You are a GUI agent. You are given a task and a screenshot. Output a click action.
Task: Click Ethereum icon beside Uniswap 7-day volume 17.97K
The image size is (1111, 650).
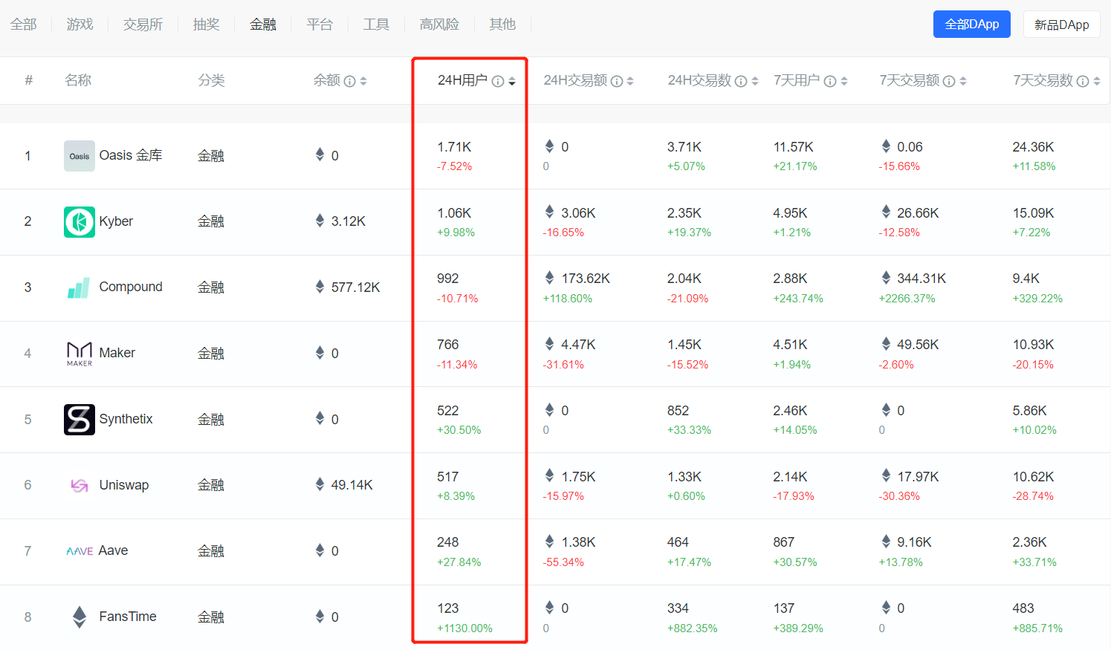[886, 475]
